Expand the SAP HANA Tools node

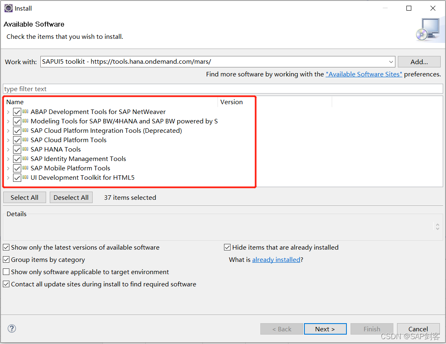8,150
